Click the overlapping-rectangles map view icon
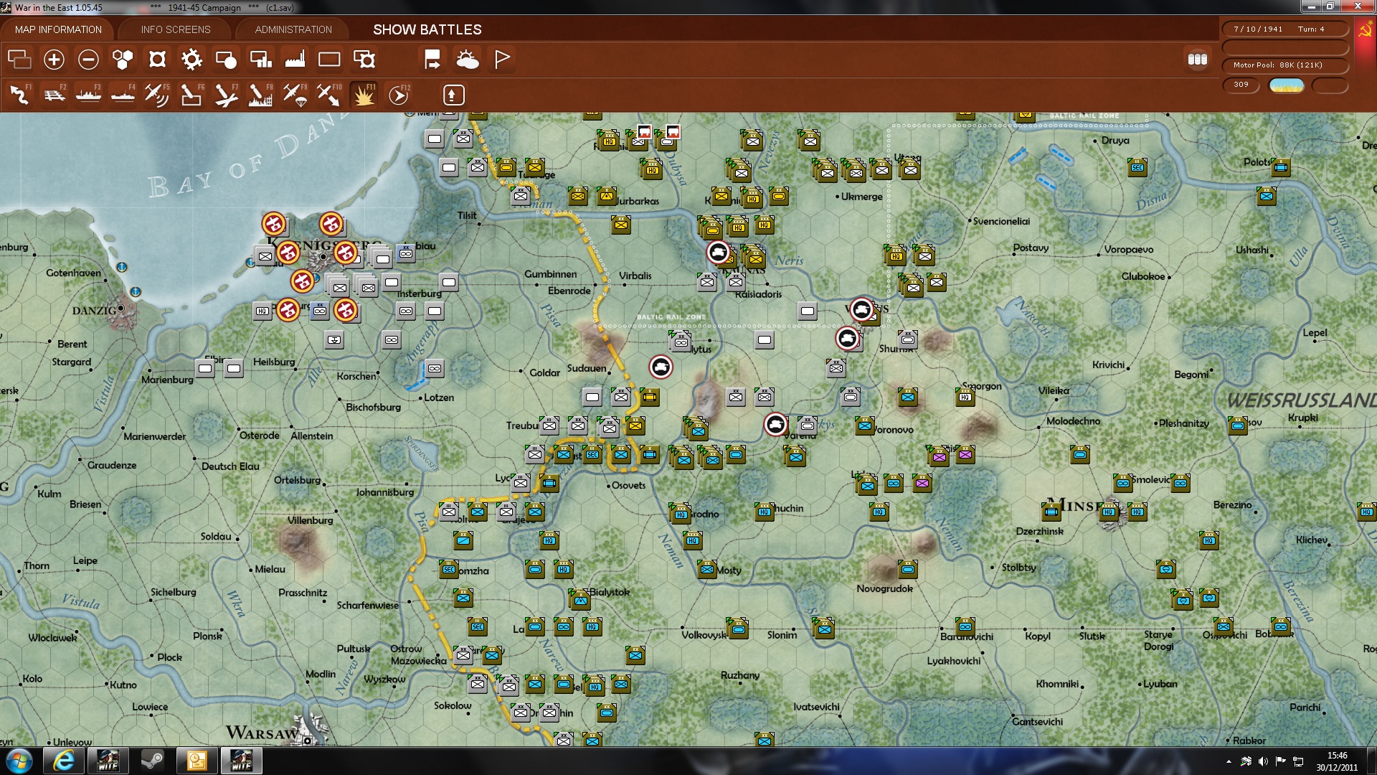Image resolution: width=1377 pixels, height=775 pixels. [x=19, y=60]
